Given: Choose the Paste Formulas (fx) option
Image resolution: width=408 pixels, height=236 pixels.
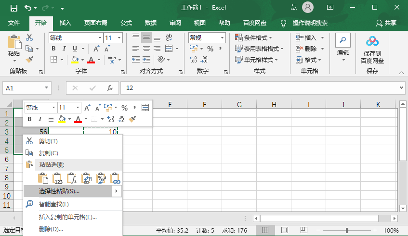Looking at the screenshot, I should pyautogui.click(x=72, y=179).
